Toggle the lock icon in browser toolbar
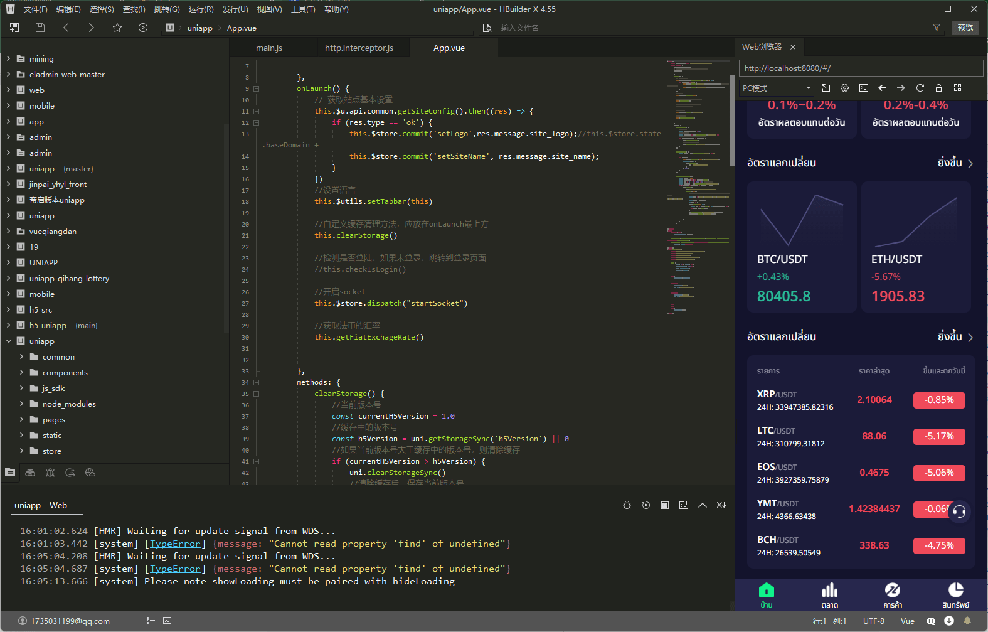988x632 pixels. pyautogui.click(x=938, y=88)
